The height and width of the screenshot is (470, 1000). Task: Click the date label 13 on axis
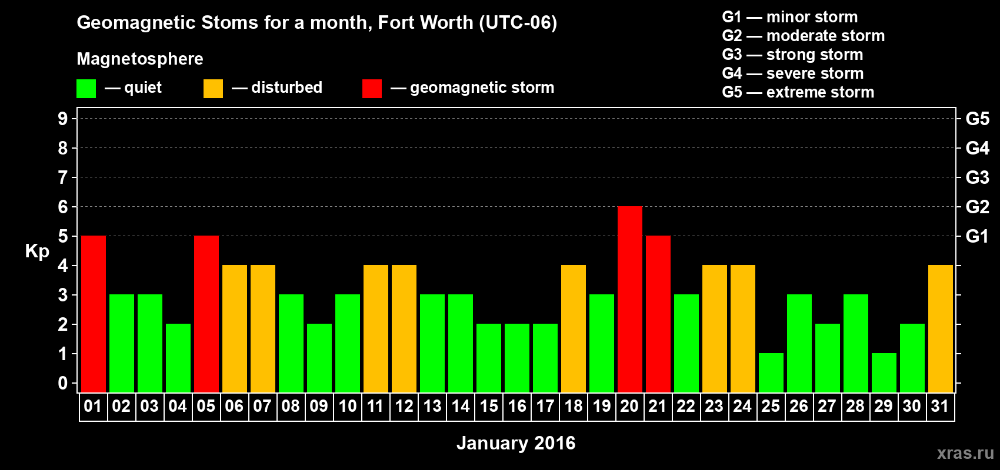click(x=432, y=407)
